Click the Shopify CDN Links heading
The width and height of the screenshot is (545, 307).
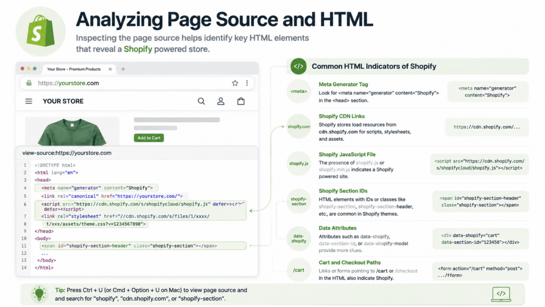[342, 116]
